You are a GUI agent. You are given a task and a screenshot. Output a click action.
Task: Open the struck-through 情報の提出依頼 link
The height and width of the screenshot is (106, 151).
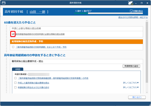(x=40, y=34)
